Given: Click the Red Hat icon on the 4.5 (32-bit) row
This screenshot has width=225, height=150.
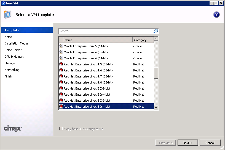Looking at the screenshot, I should (61, 64).
